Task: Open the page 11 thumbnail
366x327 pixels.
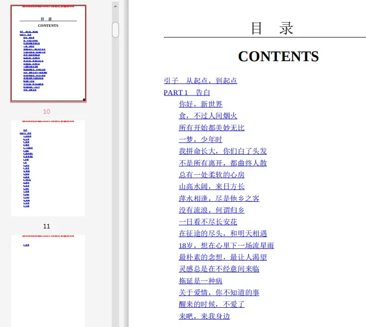Action: pyautogui.click(x=48, y=168)
